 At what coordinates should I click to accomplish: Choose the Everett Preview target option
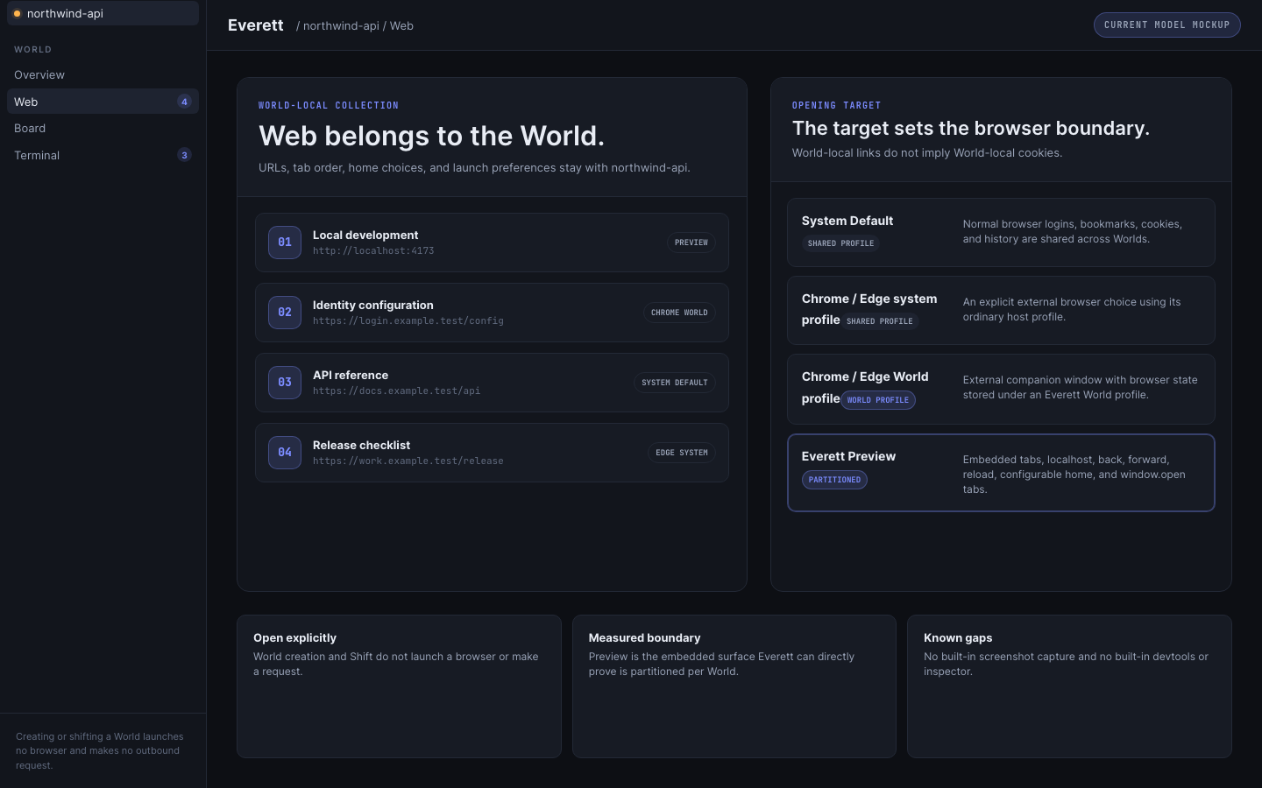point(1001,473)
